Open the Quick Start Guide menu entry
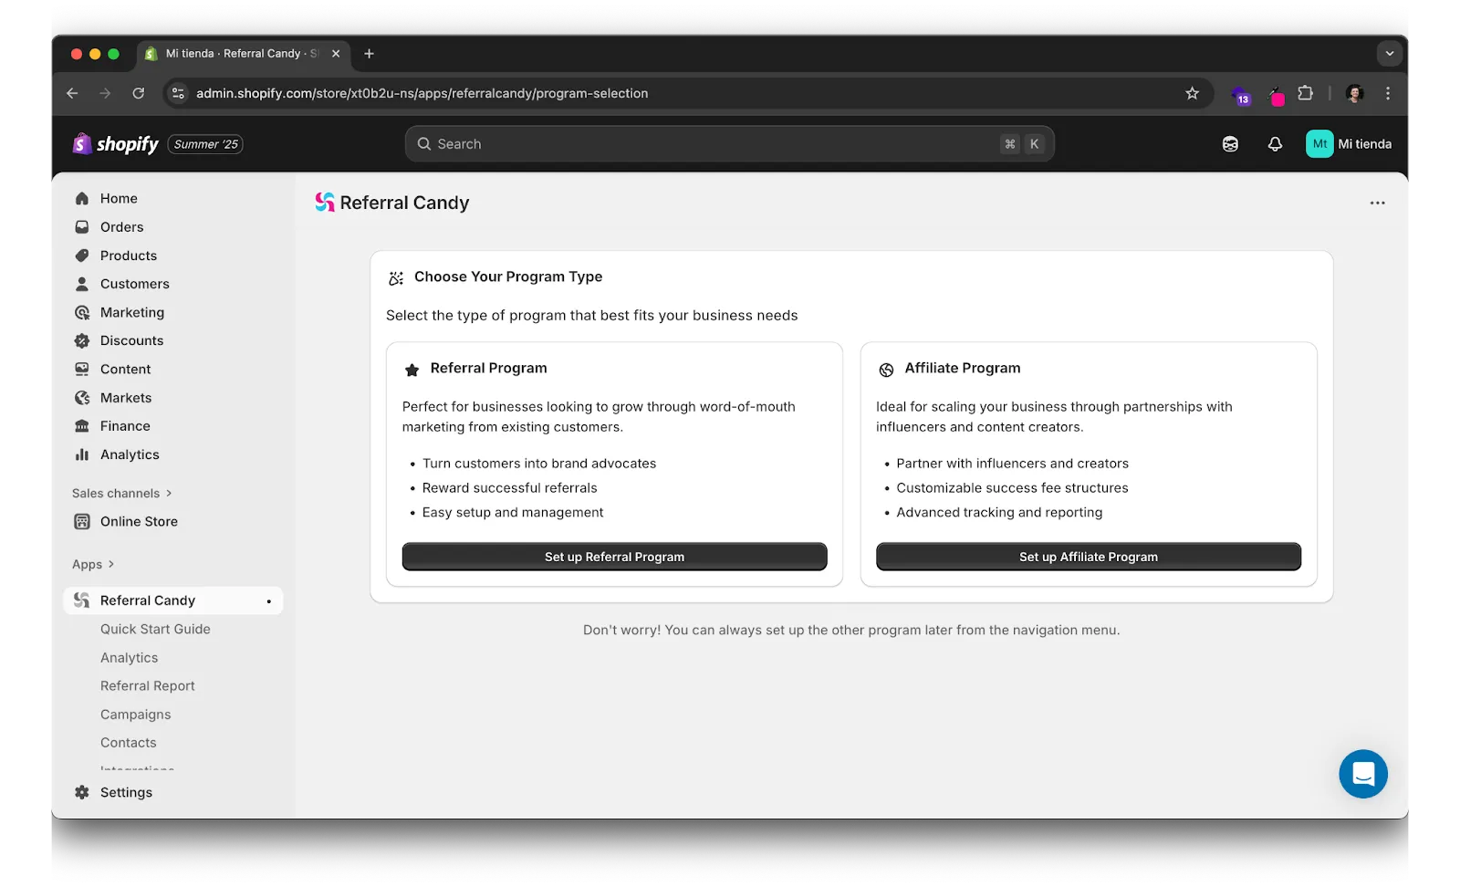This screenshot has width=1460, height=887. 155,629
